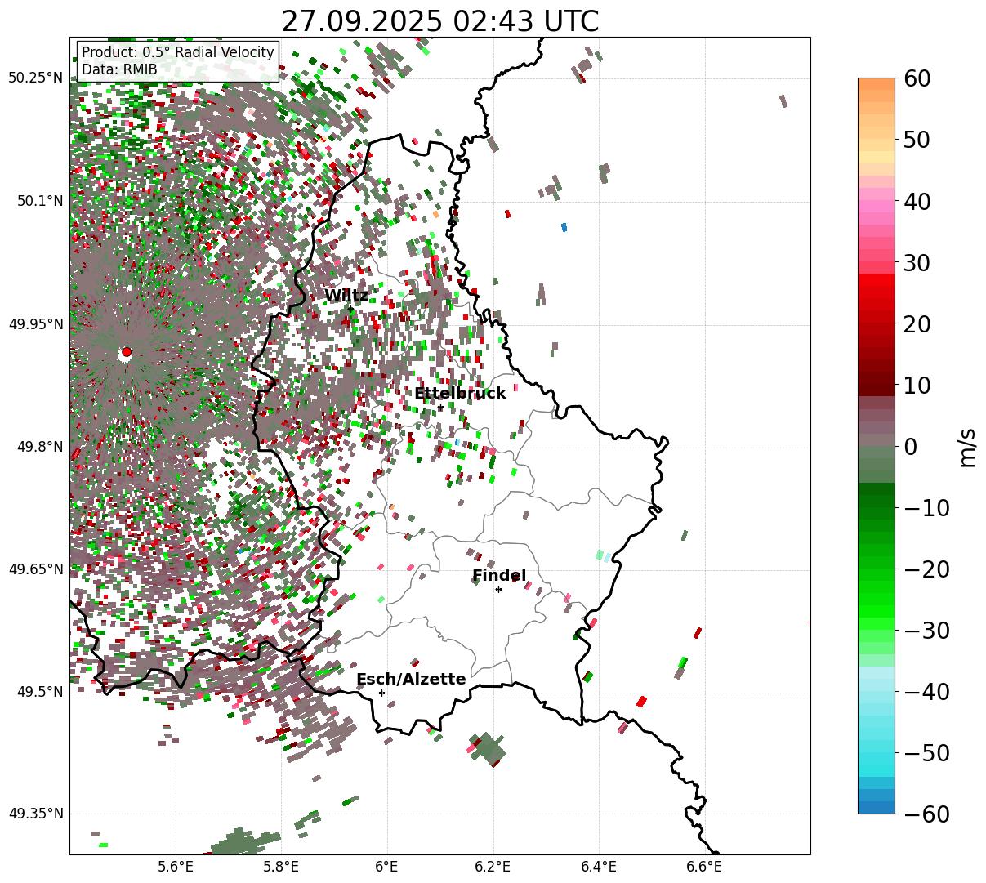Click the gray-green echo blob south of Luxembourg
Viewport: 986px width, 883px height.
(489, 749)
